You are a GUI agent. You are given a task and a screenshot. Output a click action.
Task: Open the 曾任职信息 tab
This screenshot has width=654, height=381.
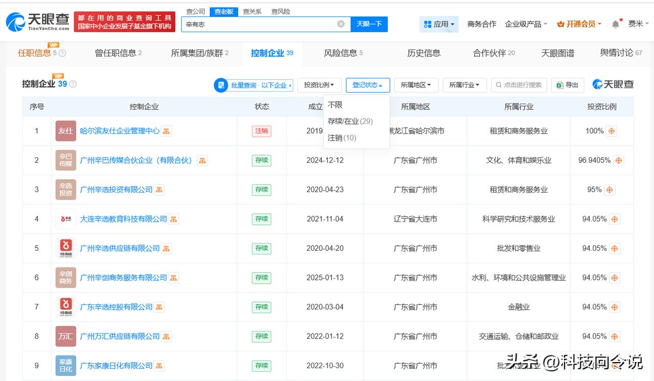119,53
